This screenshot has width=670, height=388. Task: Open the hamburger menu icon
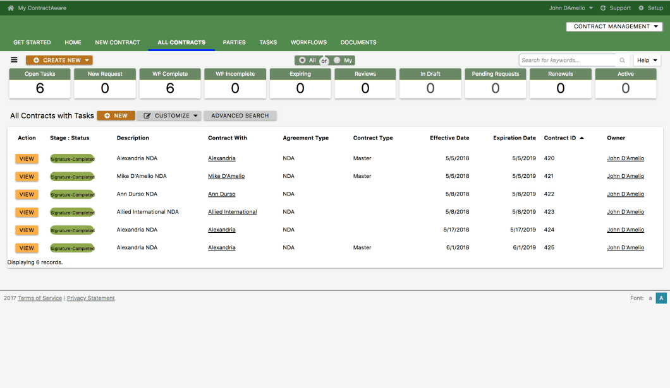(14, 60)
